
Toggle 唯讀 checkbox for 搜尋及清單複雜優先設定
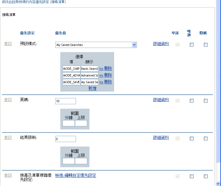pos(192,176)
